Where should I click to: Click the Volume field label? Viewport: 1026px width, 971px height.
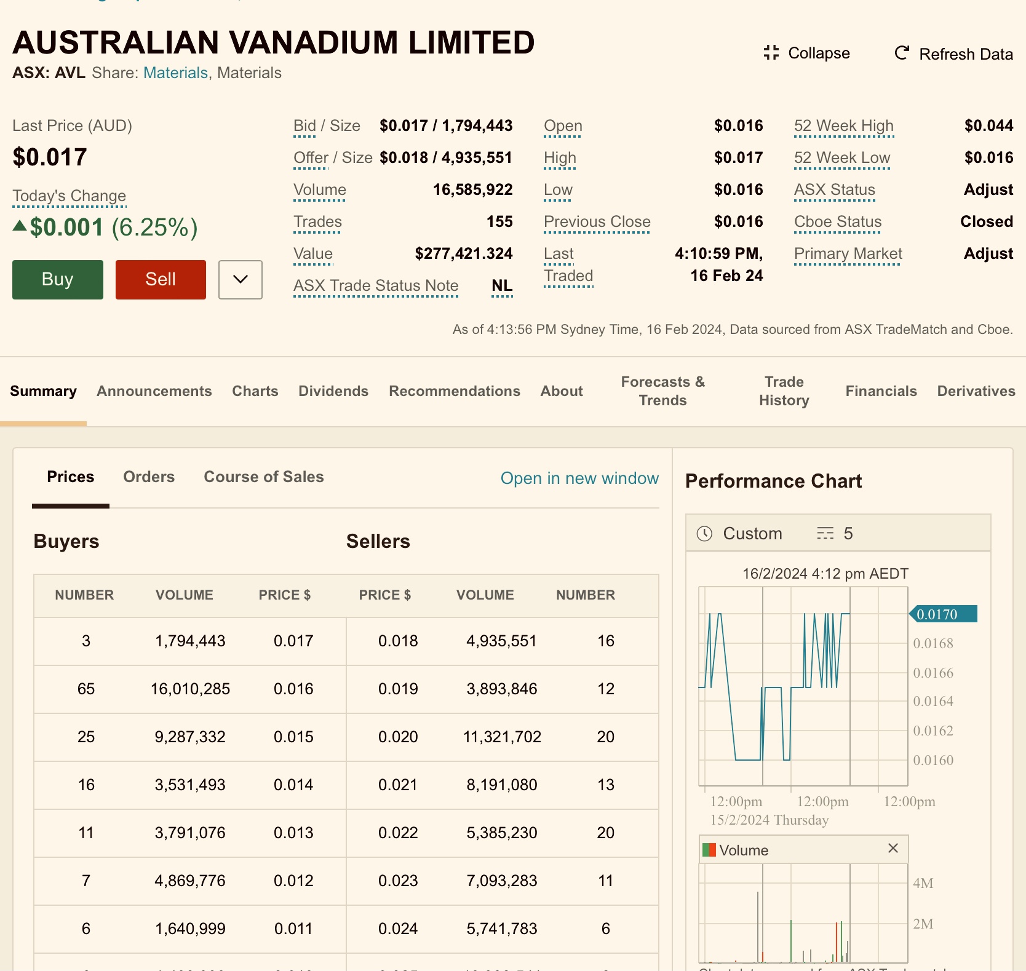pos(320,190)
